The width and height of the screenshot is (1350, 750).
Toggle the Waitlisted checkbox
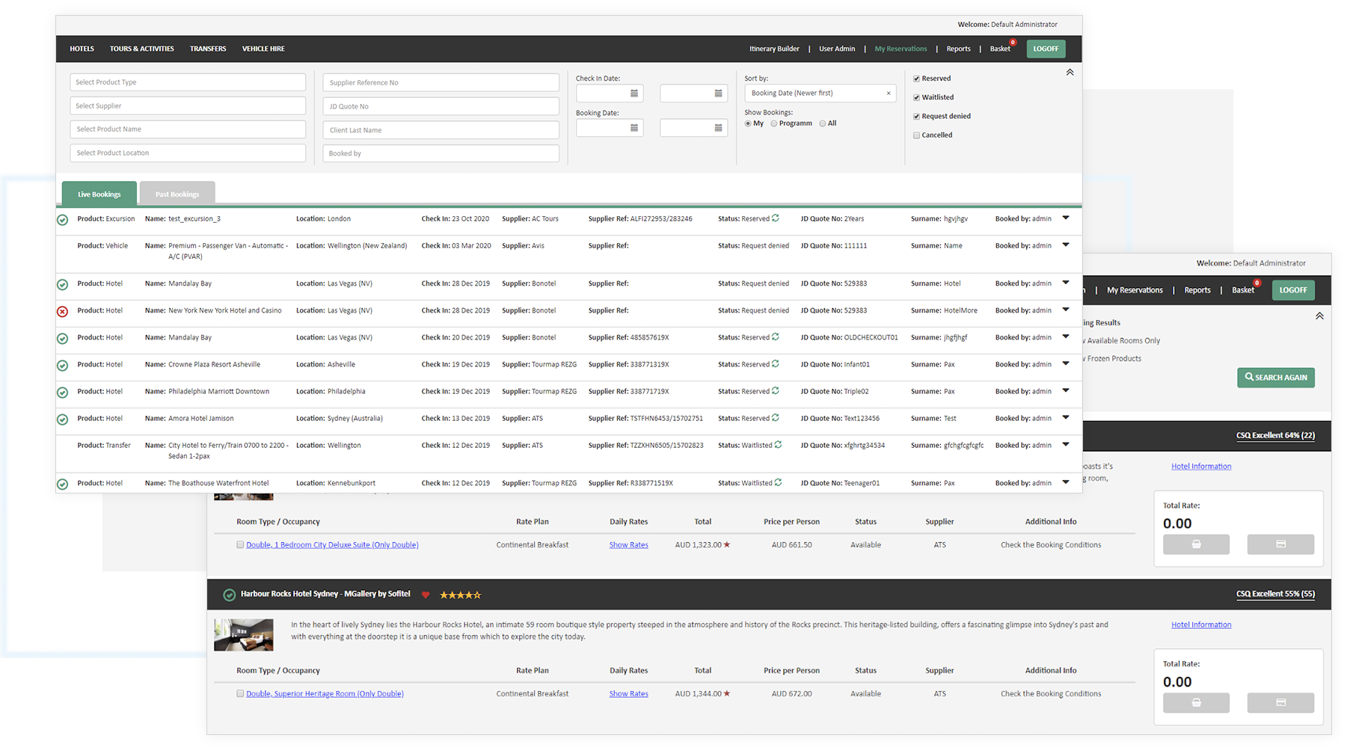click(916, 97)
